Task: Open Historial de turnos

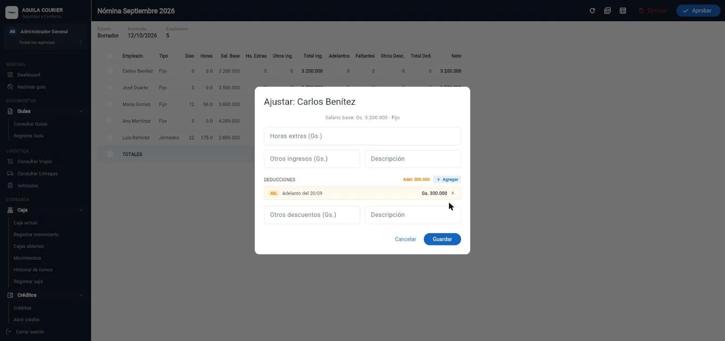Action: 33,269
